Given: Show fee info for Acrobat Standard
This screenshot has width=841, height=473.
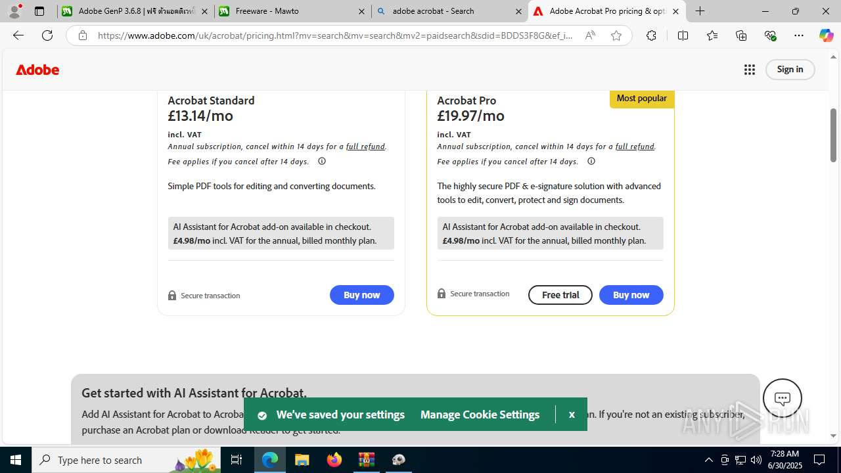Looking at the screenshot, I should [322, 161].
